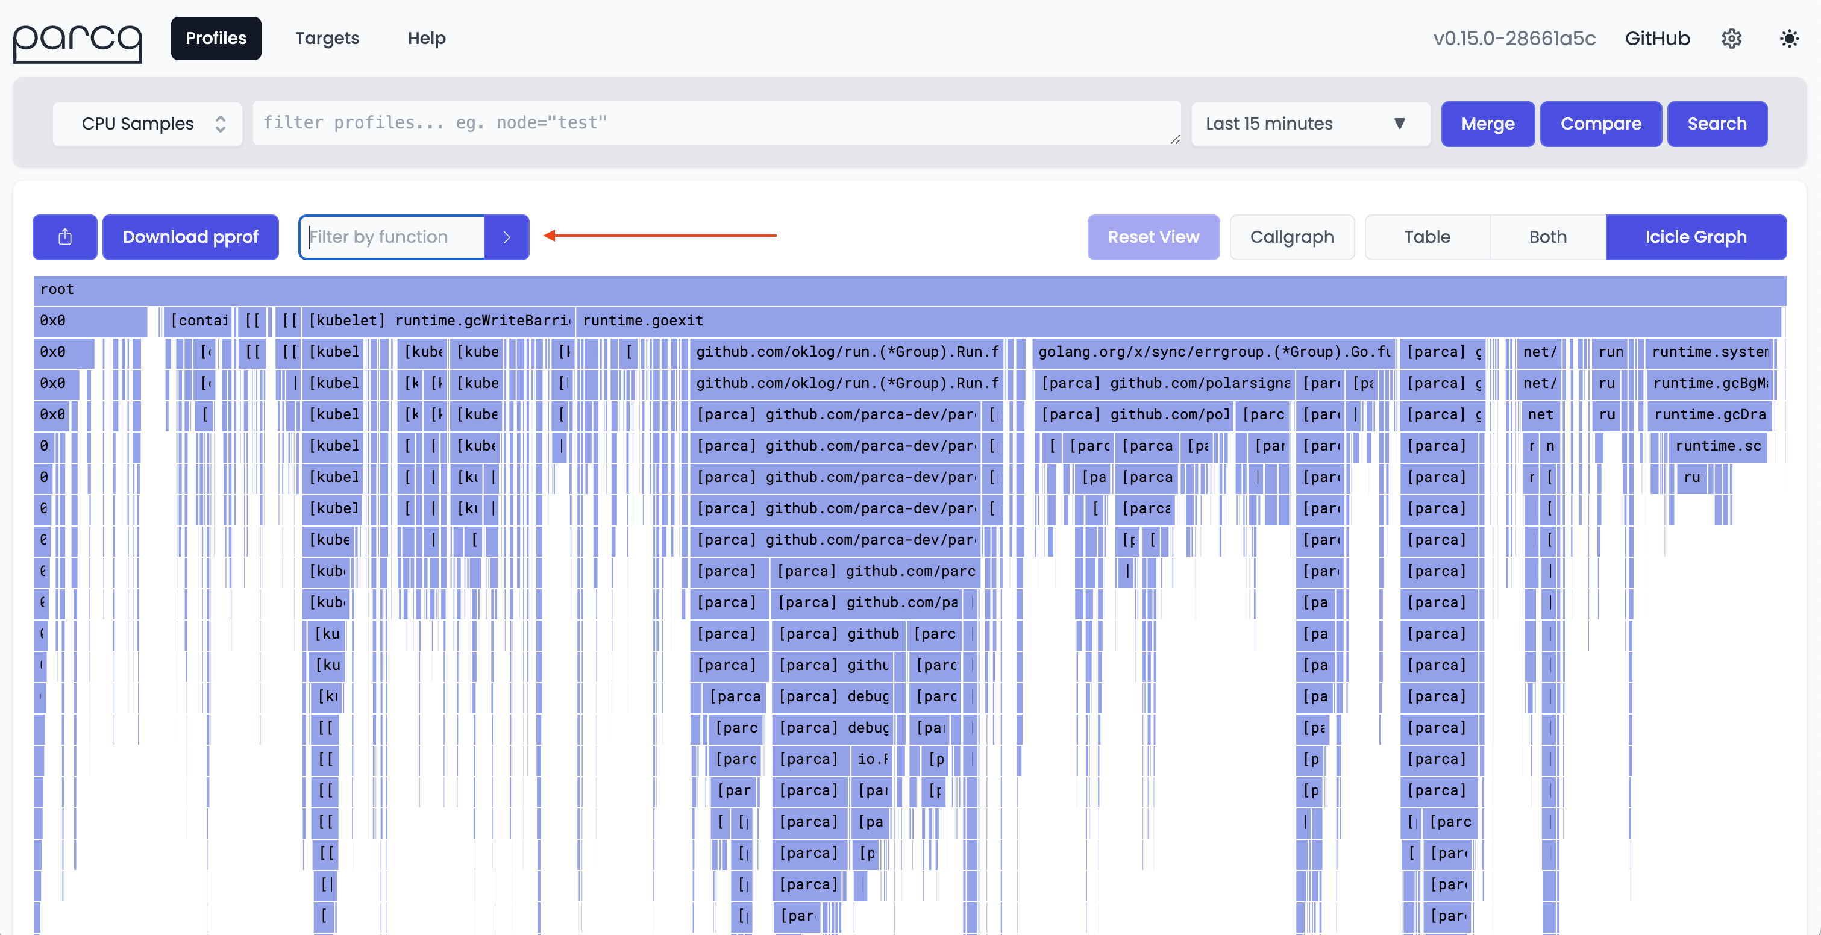
Task: Open the Help menu item
Action: pos(426,38)
